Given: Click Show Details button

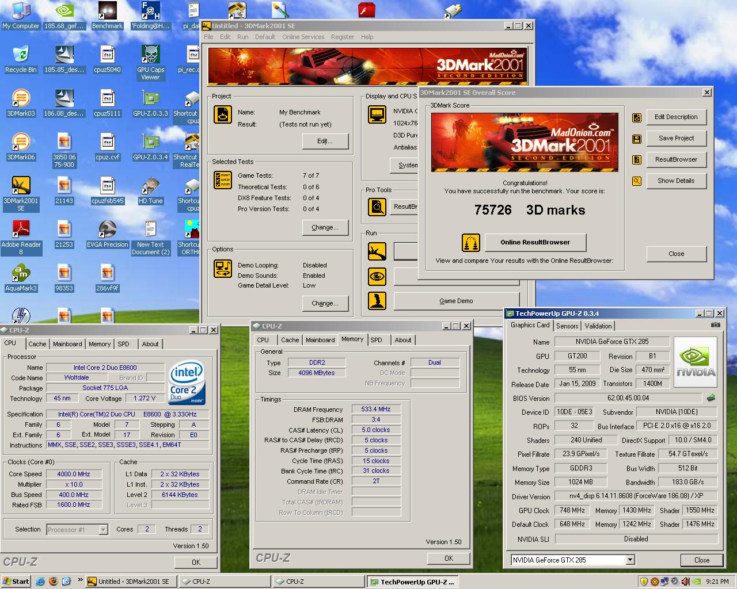Looking at the screenshot, I should click(676, 181).
